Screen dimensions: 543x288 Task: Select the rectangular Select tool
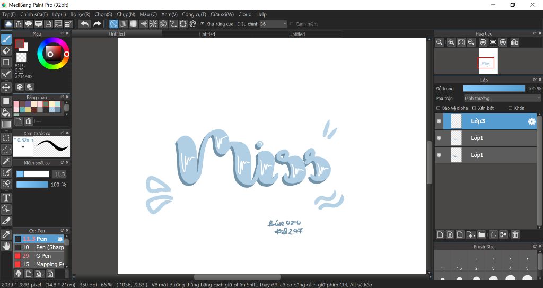click(x=6, y=137)
